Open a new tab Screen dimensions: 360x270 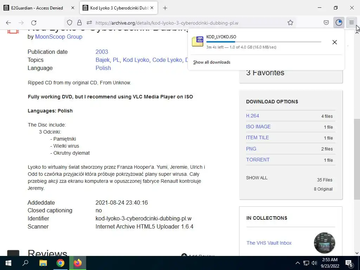[x=165, y=8]
